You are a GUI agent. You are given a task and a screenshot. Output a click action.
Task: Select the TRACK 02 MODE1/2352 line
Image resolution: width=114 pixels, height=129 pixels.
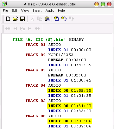[49, 55]
